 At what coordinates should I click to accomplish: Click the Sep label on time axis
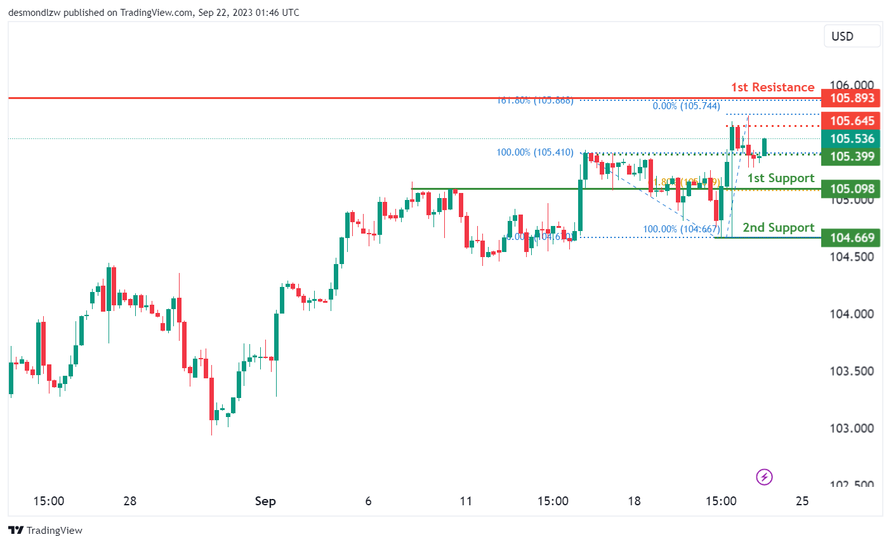[x=265, y=501]
